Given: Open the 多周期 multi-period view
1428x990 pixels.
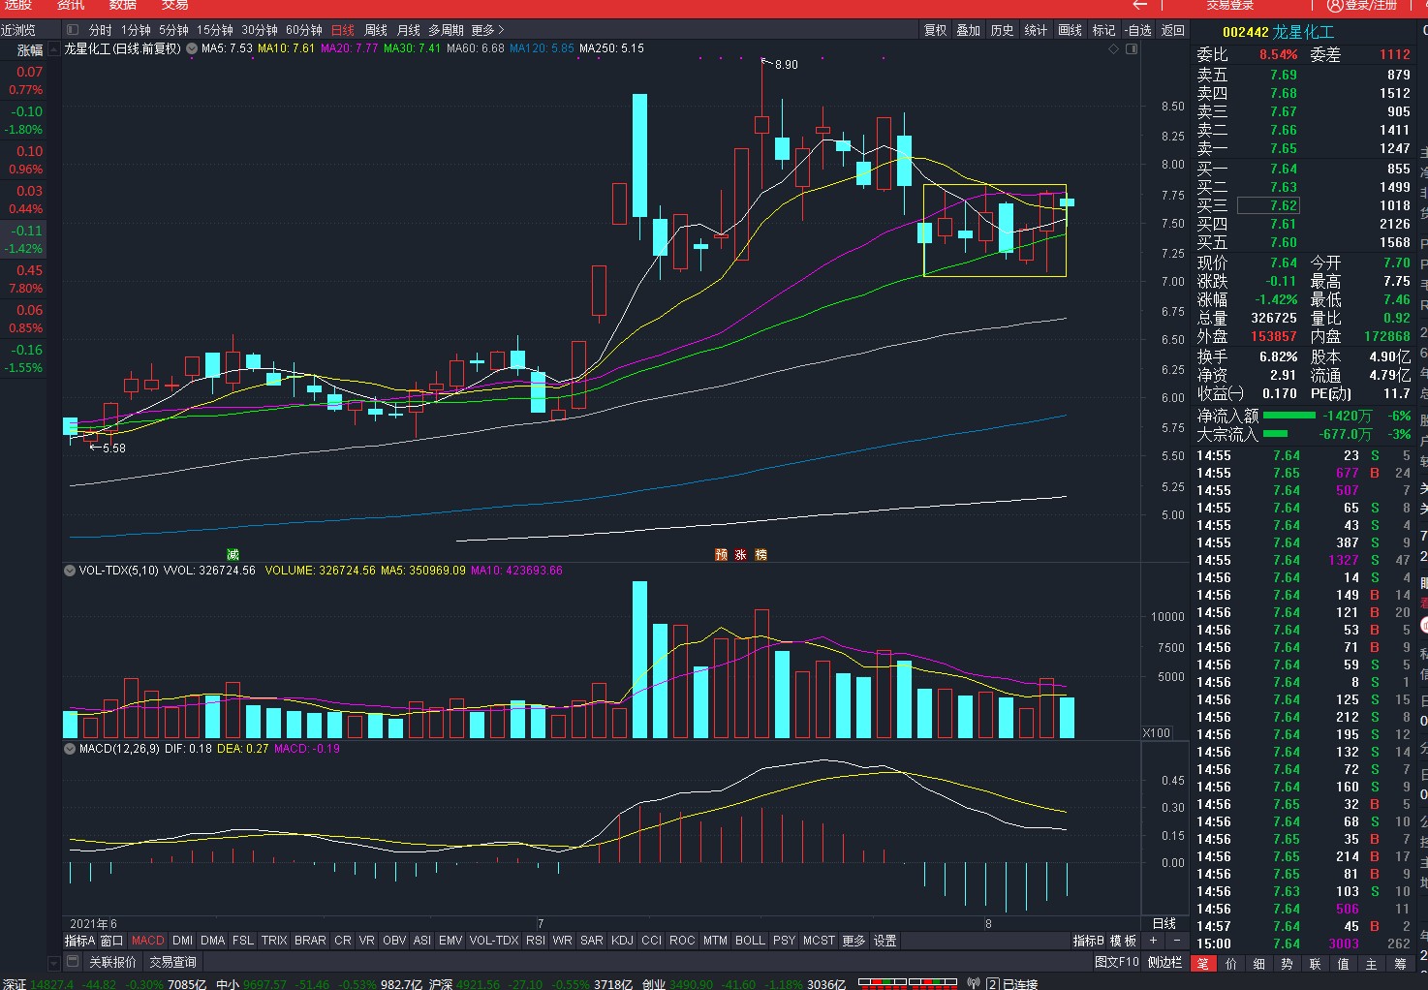Looking at the screenshot, I should pyautogui.click(x=447, y=30).
